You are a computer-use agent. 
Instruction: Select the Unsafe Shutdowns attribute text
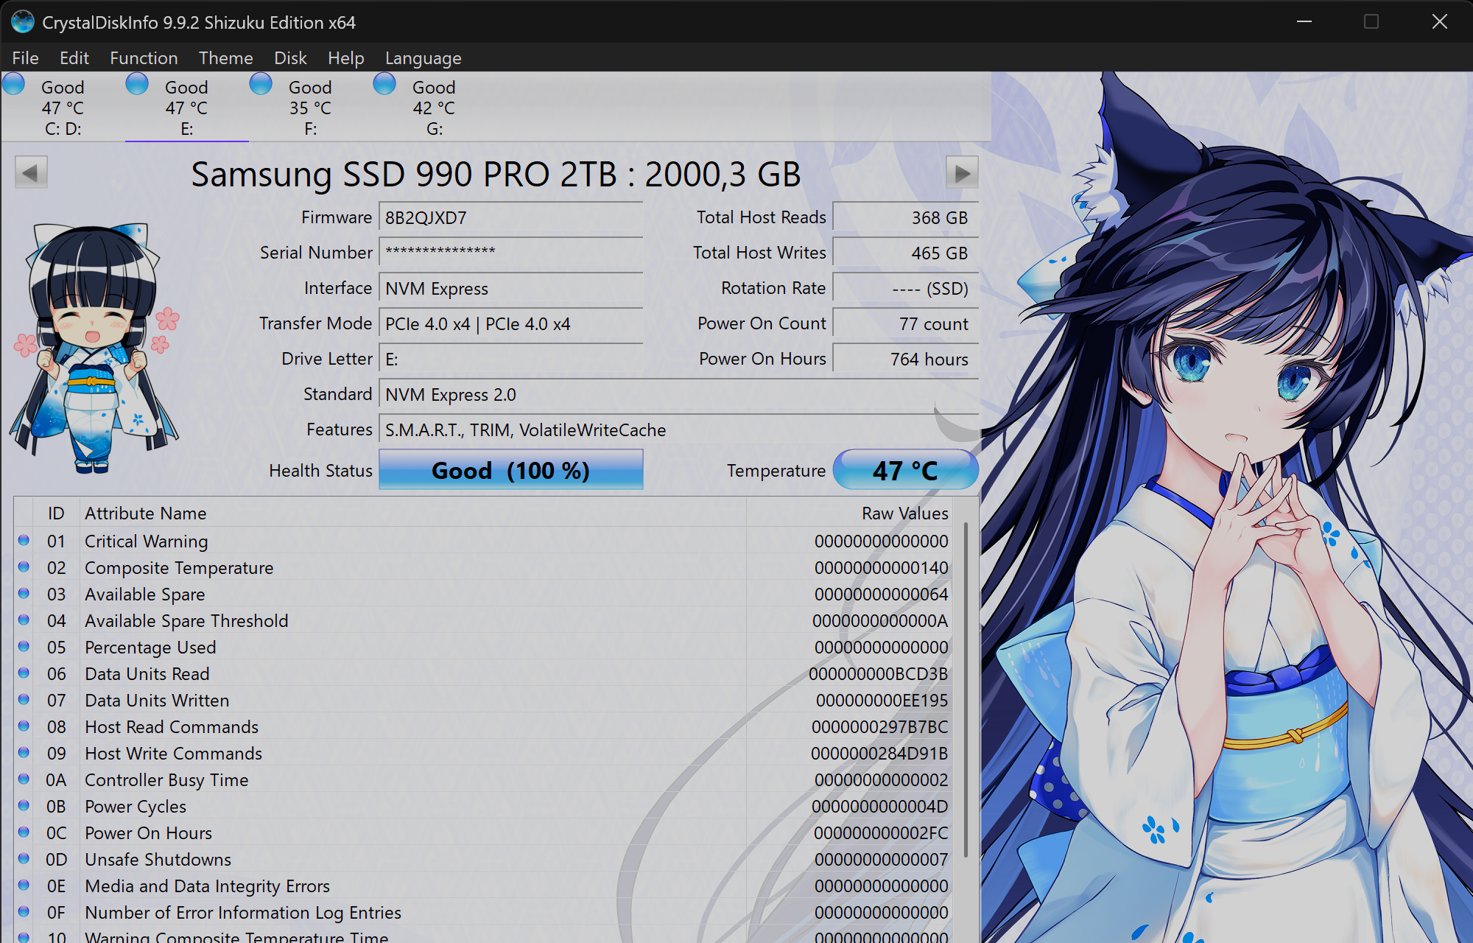(158, 860)
